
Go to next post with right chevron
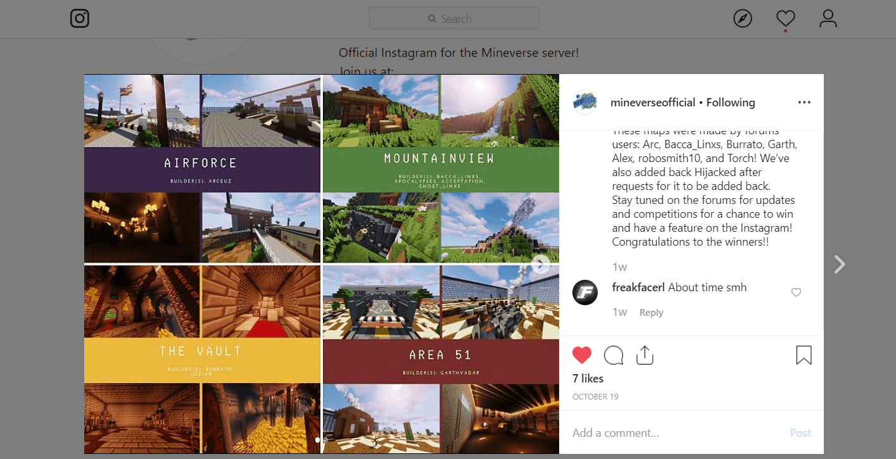point(840,264)
